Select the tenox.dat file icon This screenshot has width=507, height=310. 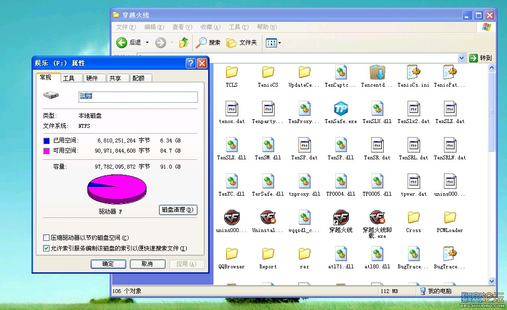coord(231,108)
